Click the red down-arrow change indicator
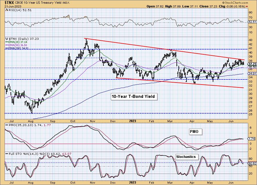The image size is (257, 185). pos(247,7)
